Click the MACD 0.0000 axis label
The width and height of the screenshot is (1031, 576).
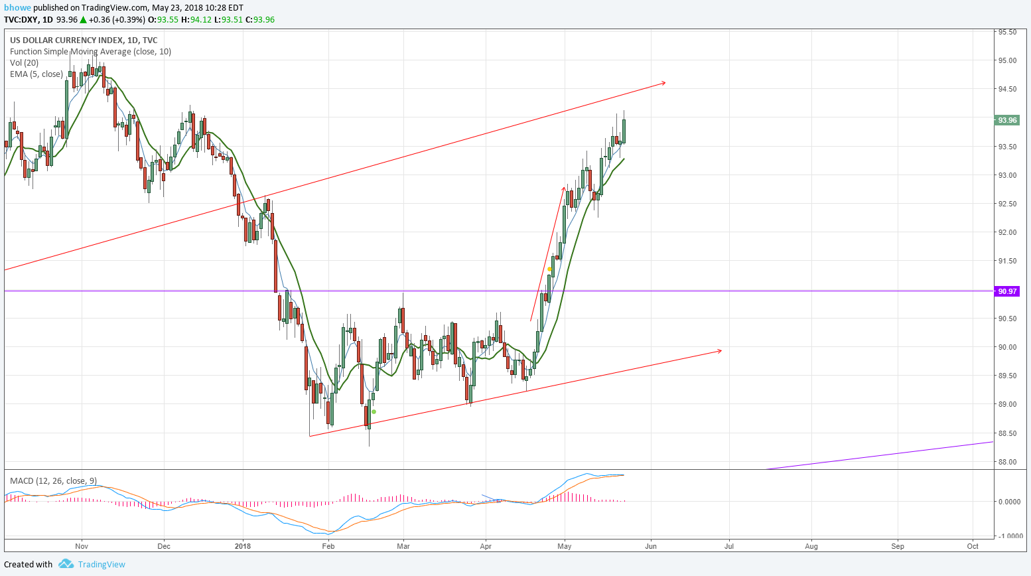coord(1009,502)
